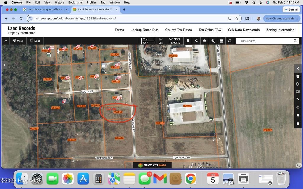This screenshot has width=303, height=189.
Task: Click the Zoom In magnifier icon
Action: click(x=204, y=41)
